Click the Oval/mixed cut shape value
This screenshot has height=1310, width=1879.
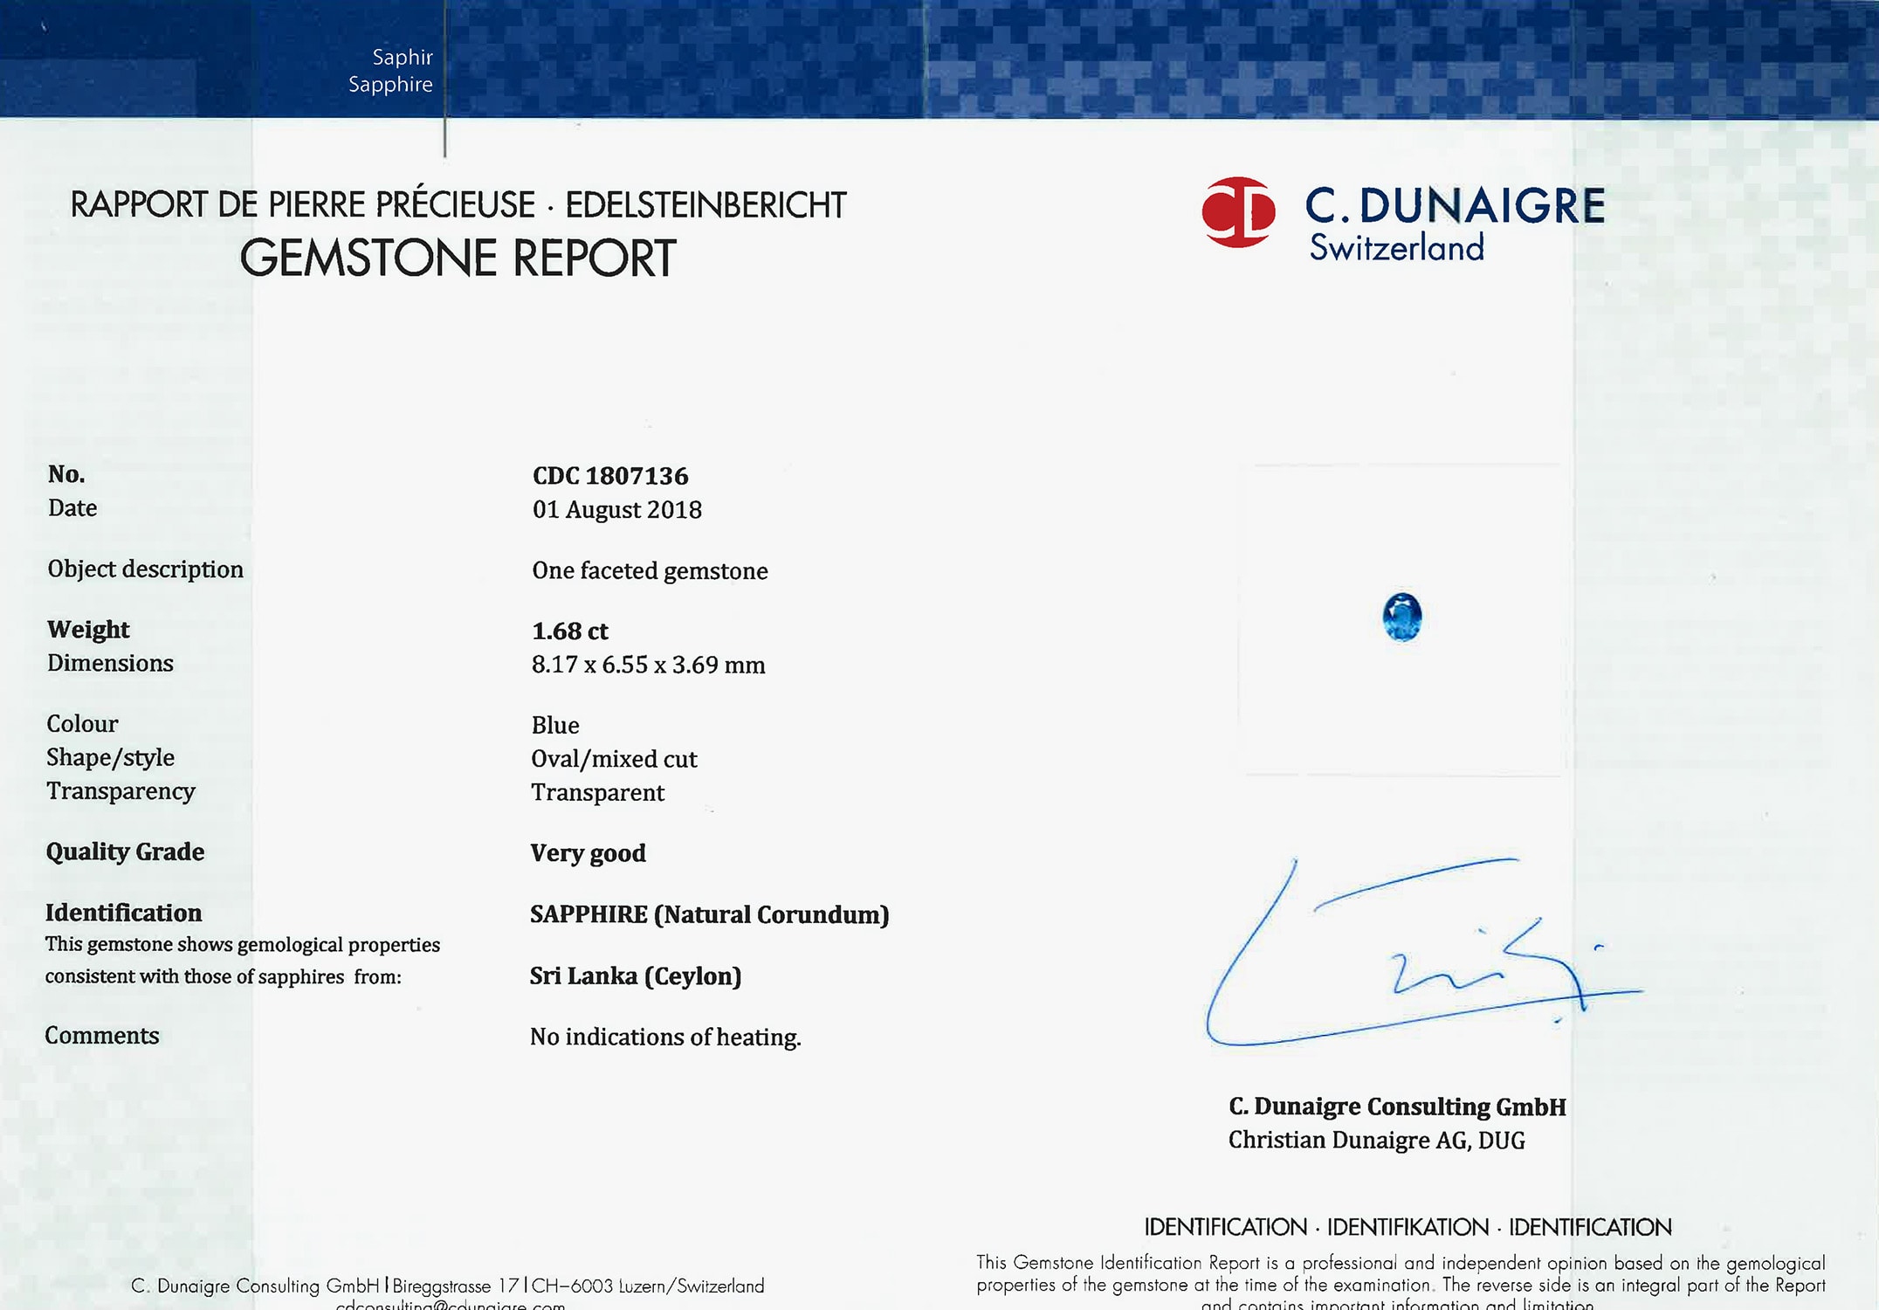pos(614,759)
